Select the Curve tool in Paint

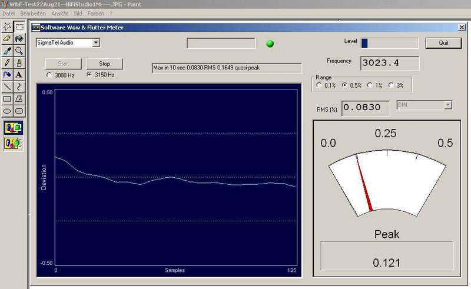pos(19,87)
